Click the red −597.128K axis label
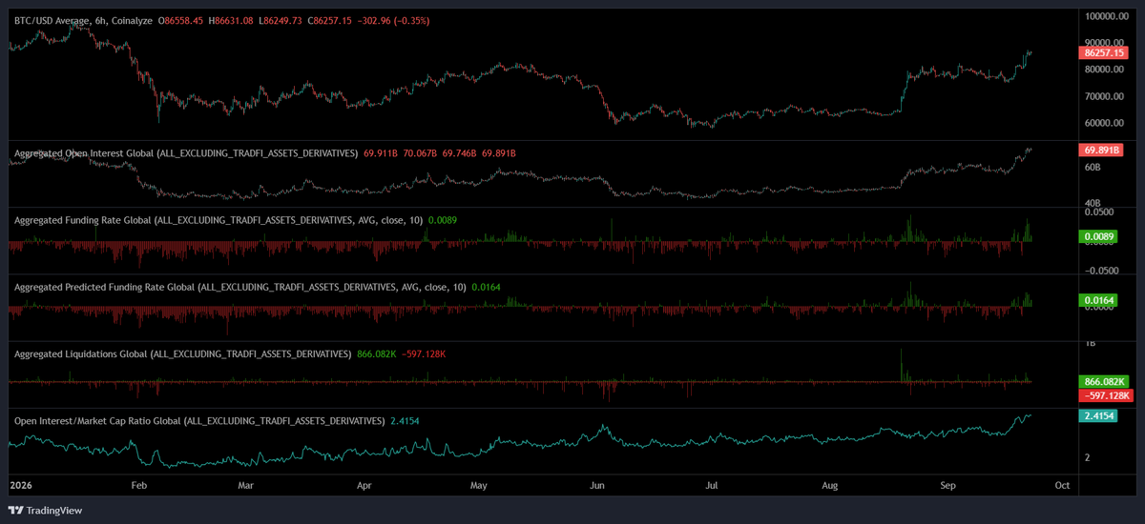1145x524 pixels. 1105,395
